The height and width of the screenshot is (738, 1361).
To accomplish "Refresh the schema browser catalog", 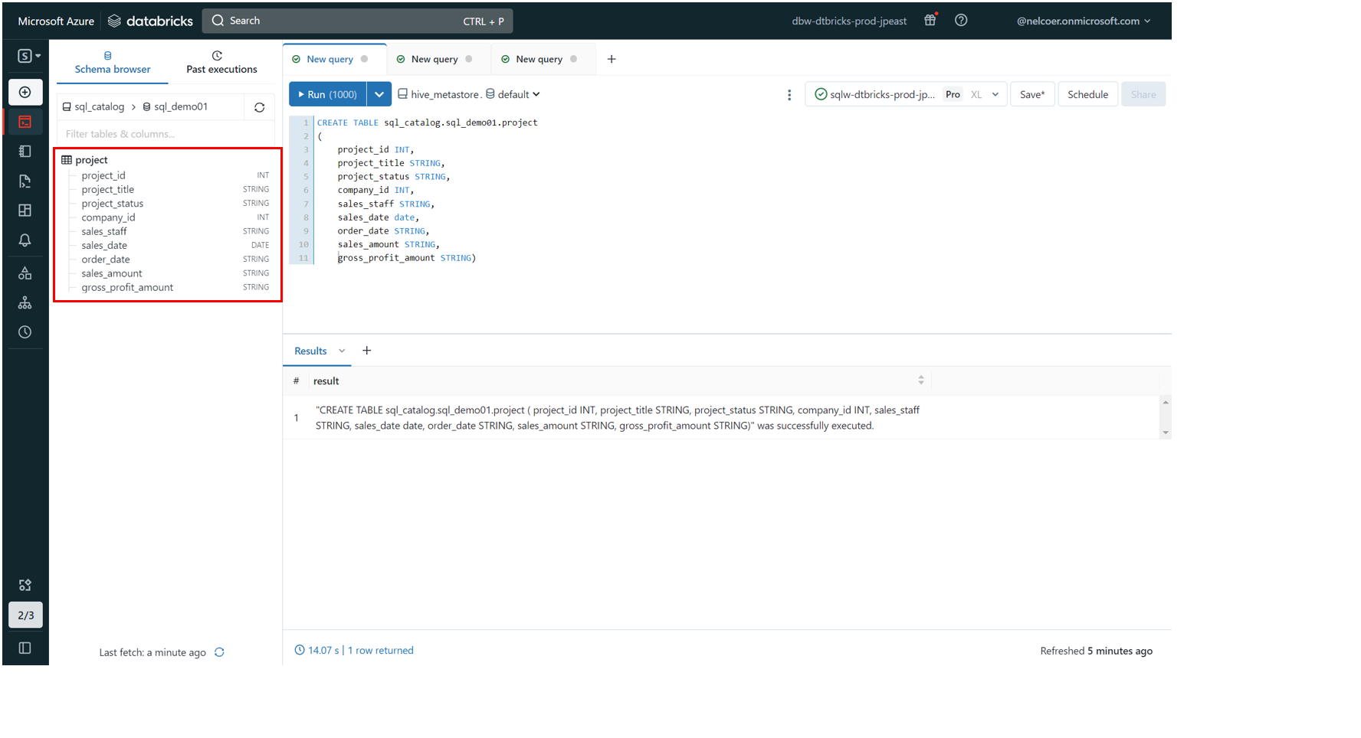I will (x=260, y=107).
